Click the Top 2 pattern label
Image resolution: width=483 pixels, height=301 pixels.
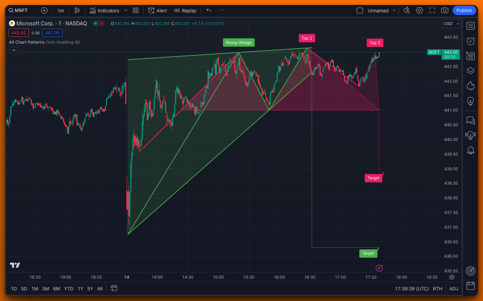307,38
